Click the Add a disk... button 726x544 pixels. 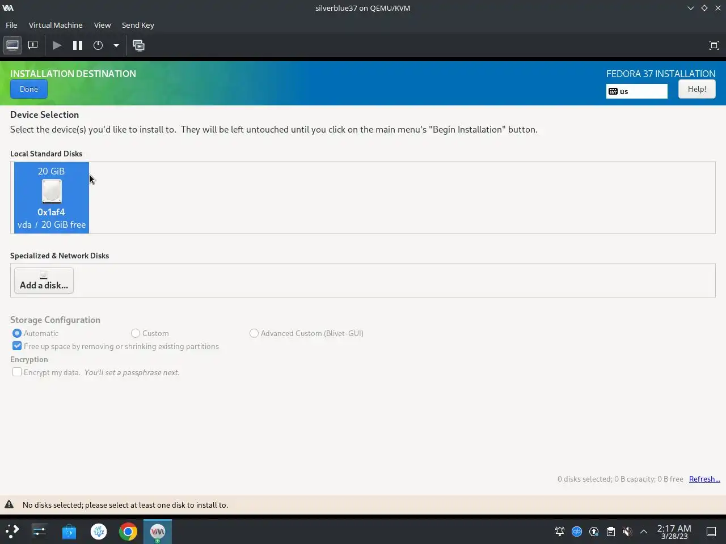pos(44,280)
